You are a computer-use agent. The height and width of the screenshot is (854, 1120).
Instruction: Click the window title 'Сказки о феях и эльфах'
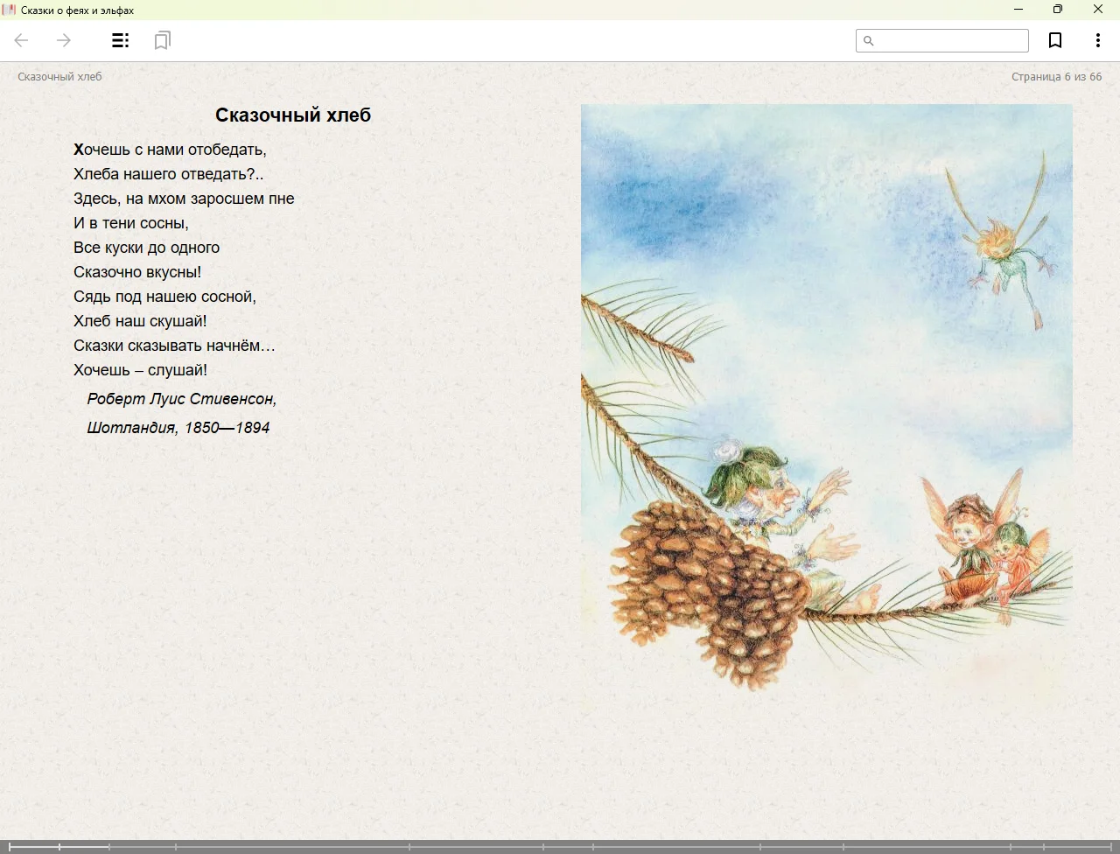[78, 10]
